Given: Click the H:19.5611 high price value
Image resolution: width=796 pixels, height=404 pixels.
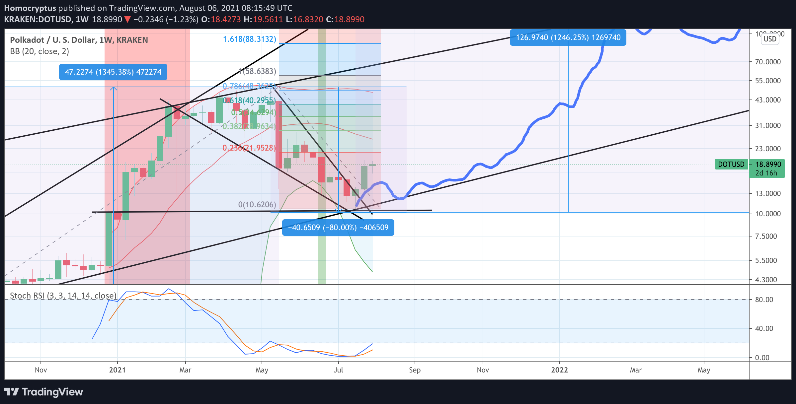Looking at the screenshot, I should click(x=263, y=20).
